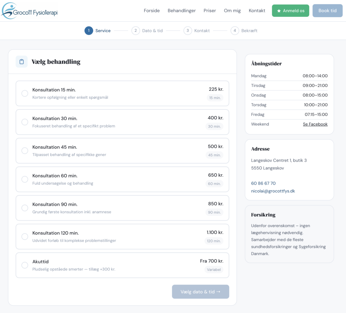Click the 650 kr. price text
The width and height of the screenshot is (346, 313).
(x=216, y=175)
